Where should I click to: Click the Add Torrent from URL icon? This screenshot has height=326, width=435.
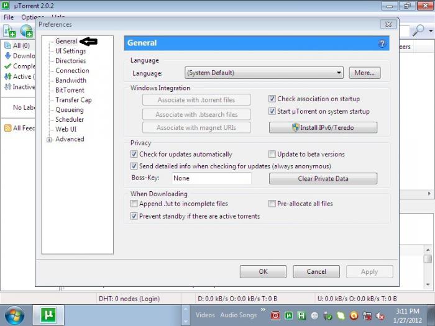click(x=27, y=31)
